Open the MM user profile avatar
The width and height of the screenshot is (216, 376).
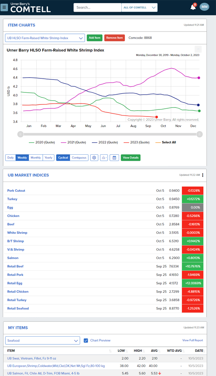click(x=204, y=7)
